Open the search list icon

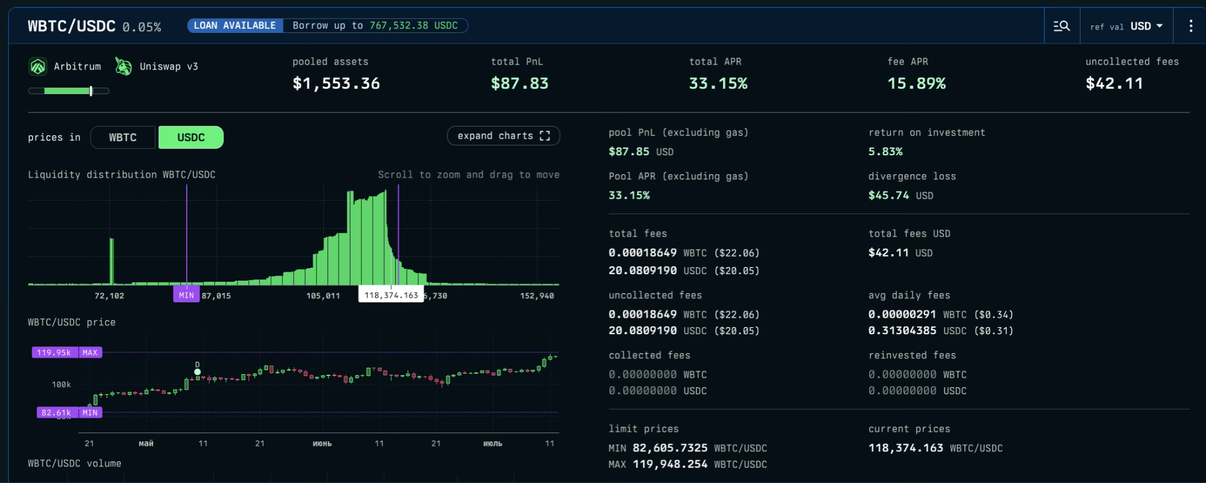tap(1061, 26)
